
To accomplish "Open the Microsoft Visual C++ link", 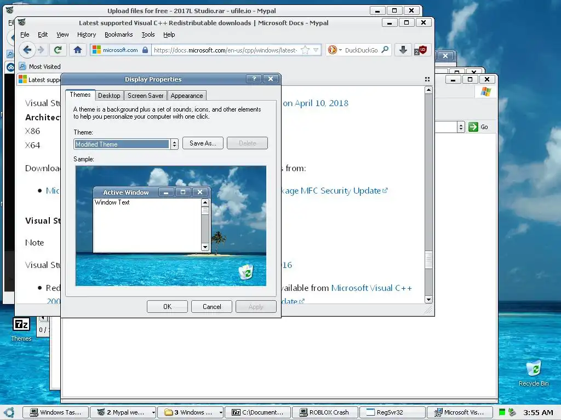I will click(x=371, y=288).
